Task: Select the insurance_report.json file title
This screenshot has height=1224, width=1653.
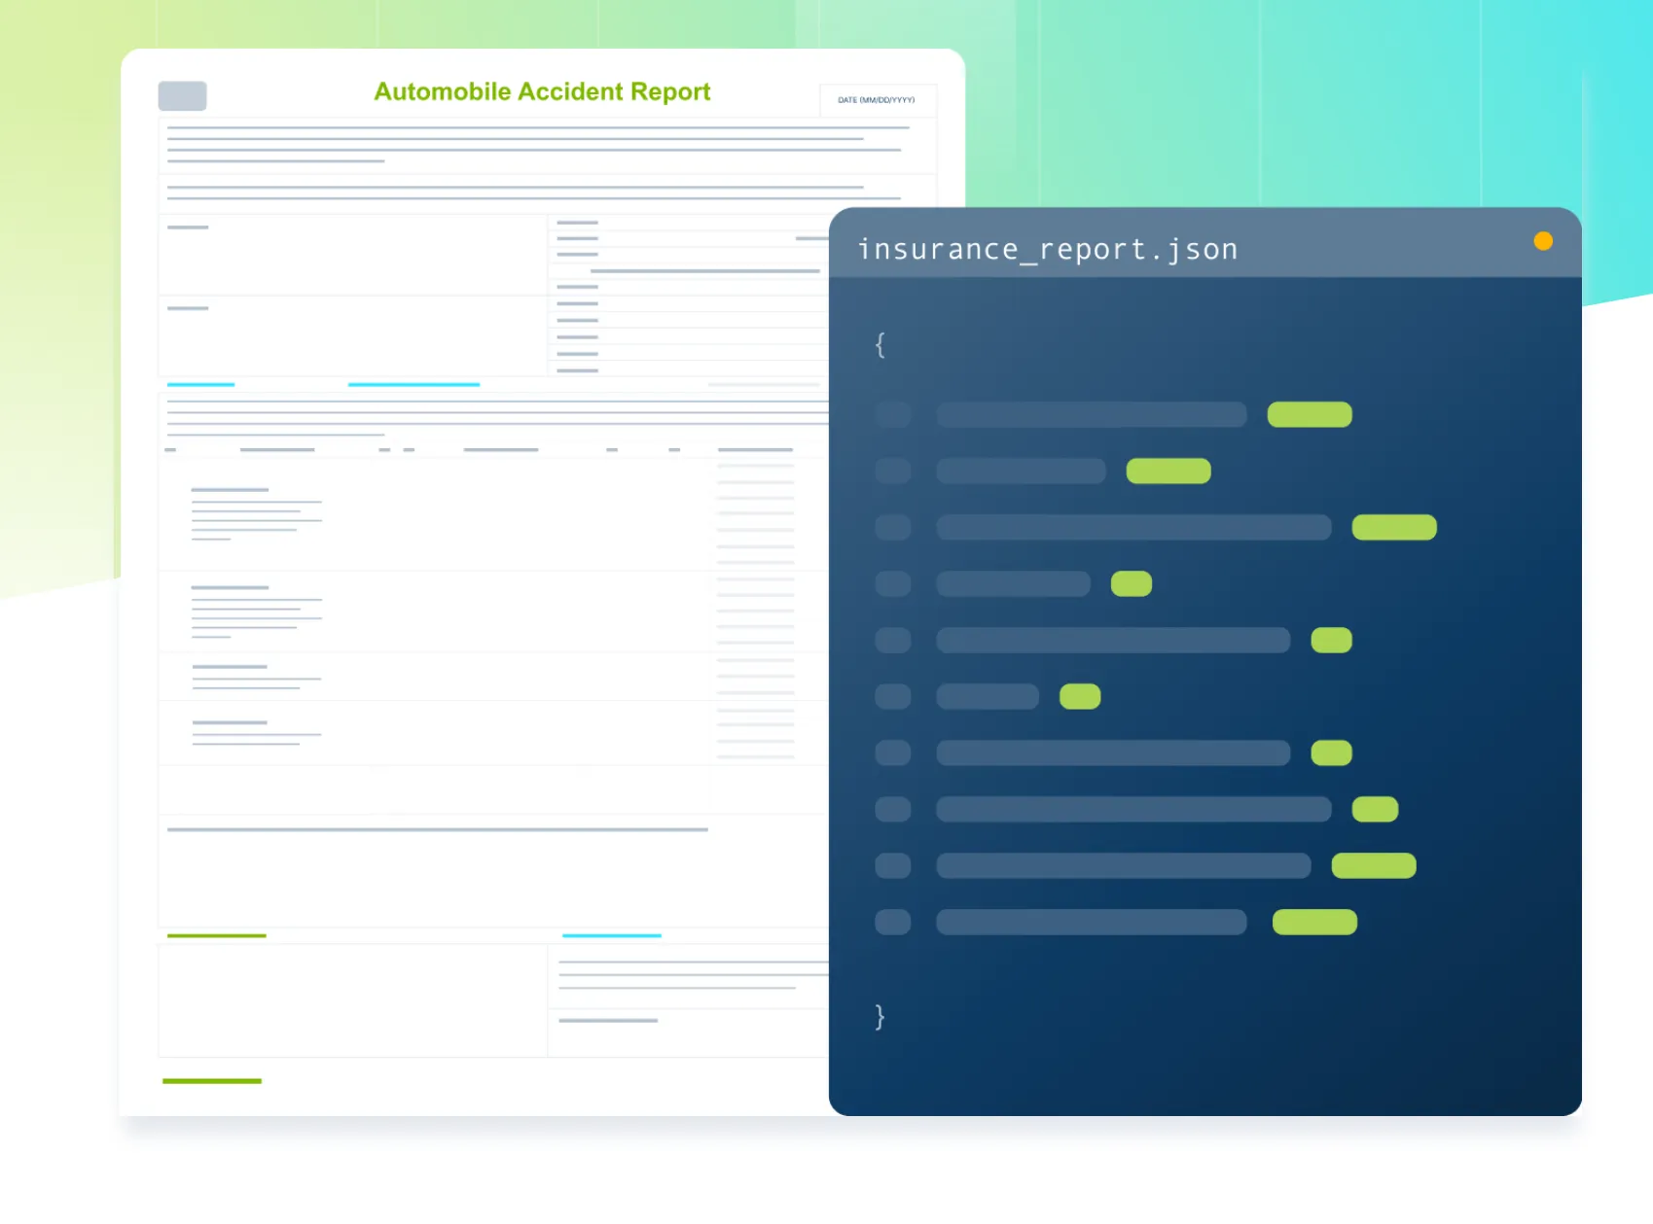Action: click(1047, 250)
